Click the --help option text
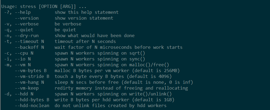 pyautogui.click(x=23, y=12)
